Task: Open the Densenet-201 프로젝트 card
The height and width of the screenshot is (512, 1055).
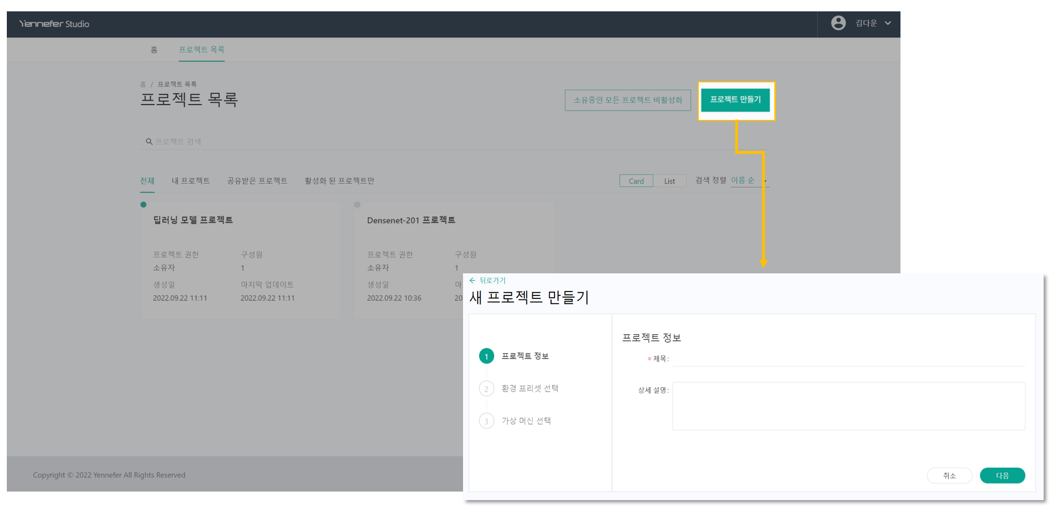Action: tap(411, 220)
